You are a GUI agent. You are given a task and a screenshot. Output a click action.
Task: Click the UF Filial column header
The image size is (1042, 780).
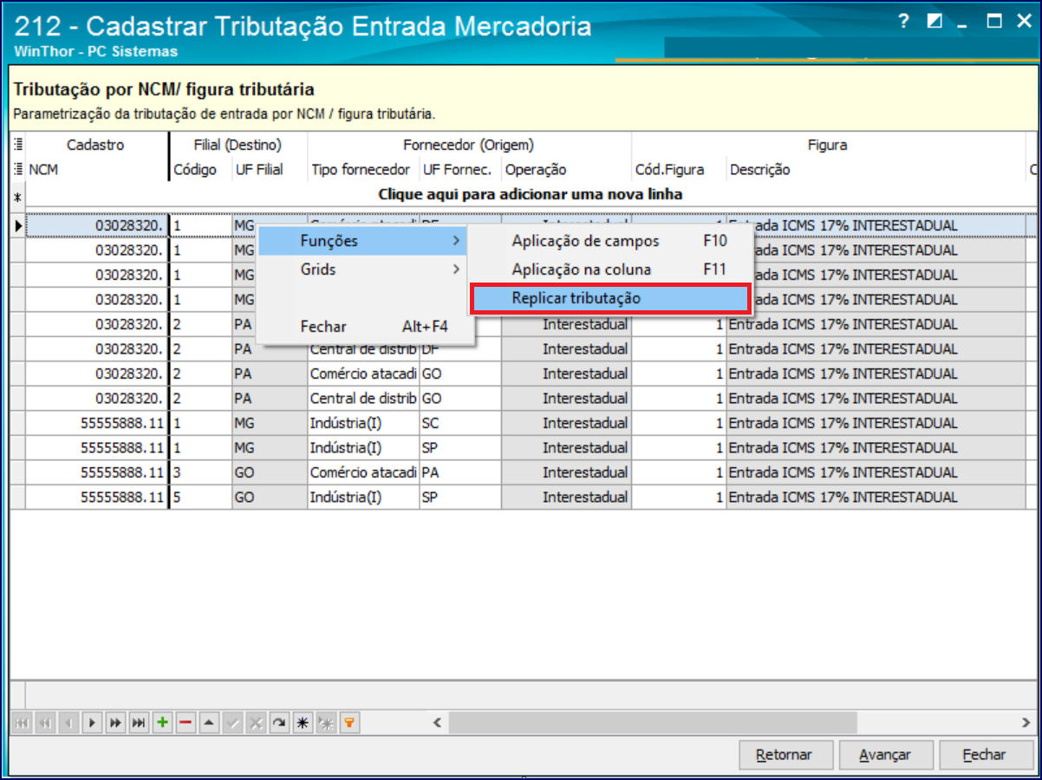pos(270,170)
